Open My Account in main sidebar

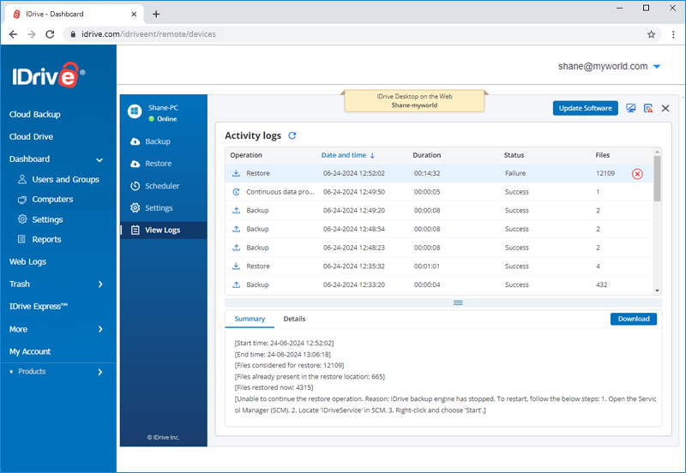[x=30, y=351]
